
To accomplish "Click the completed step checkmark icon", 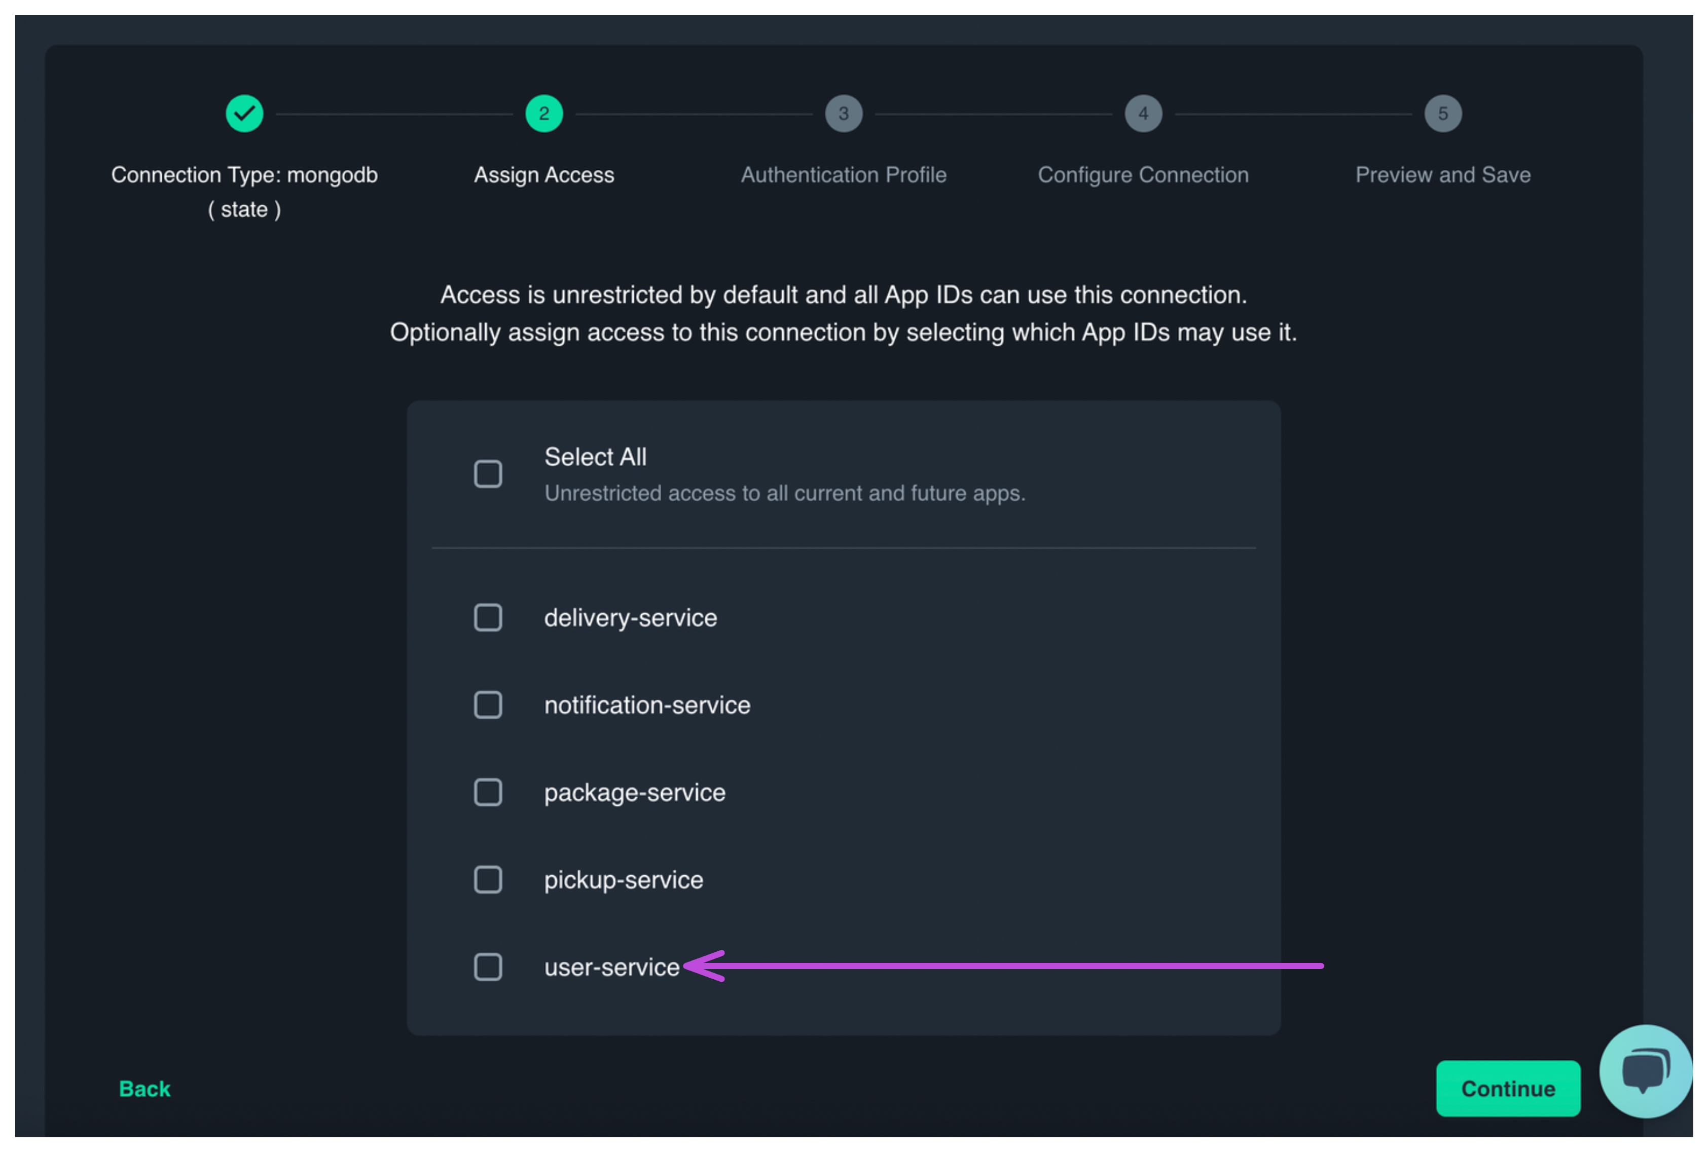I will point(244,114).
